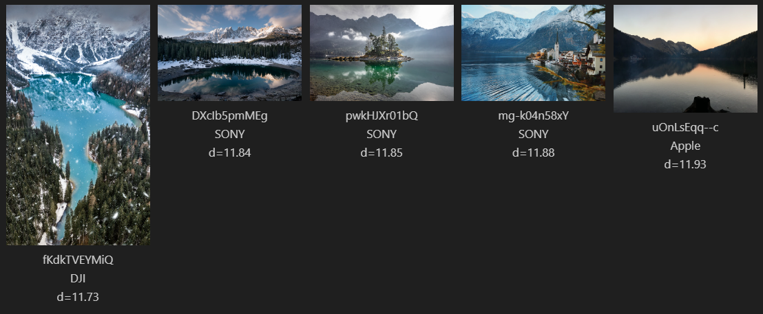Click the misty island lake photo
Image resolution: width=763 pixels, height=314 pixels.
tap(381, 53)
